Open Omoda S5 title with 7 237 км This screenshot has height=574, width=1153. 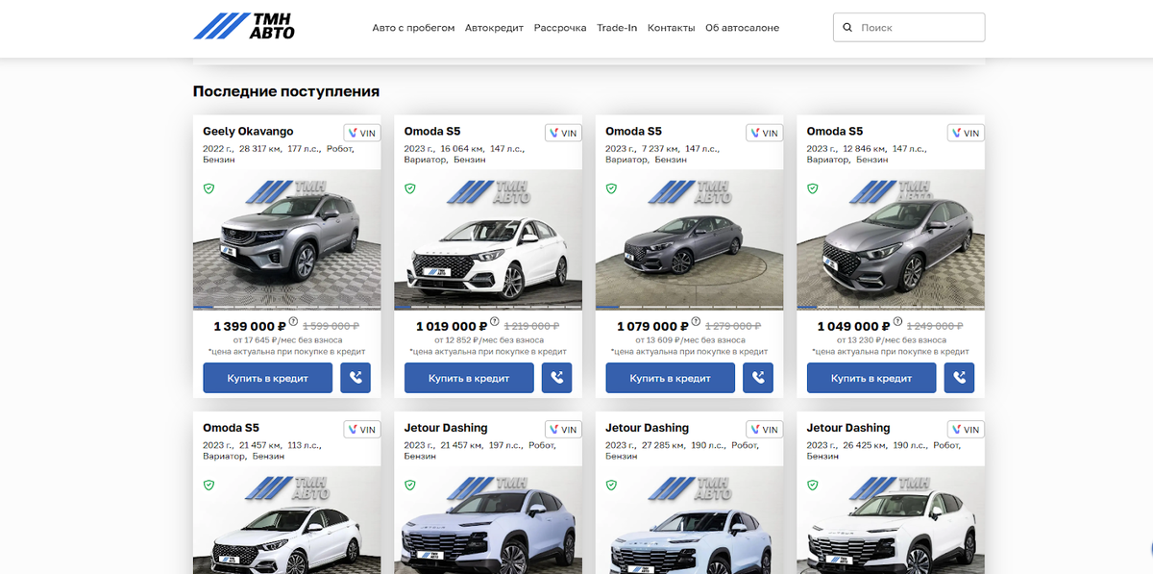coord(633,132)
